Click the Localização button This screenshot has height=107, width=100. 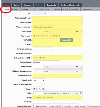pos(52,5)
